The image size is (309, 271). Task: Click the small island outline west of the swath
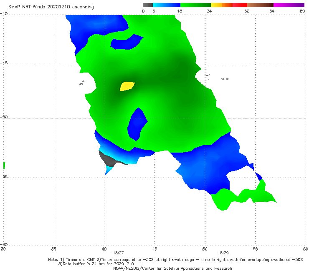(82, 83)
